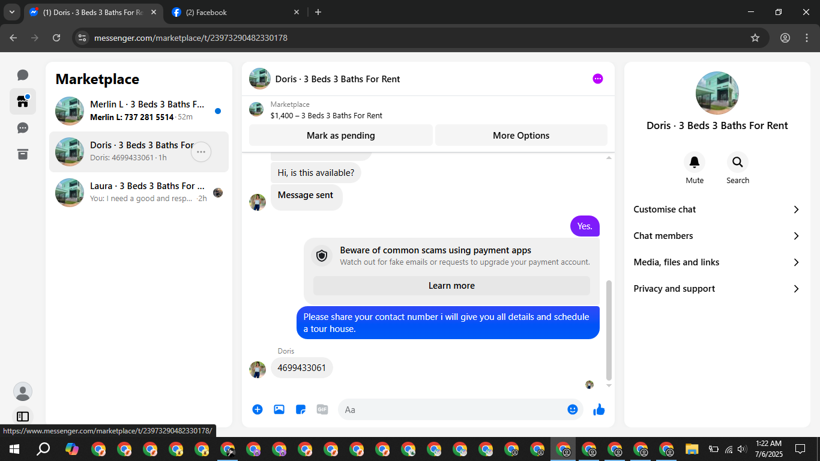Image resolution: width=820 pixels, height=461 pixels.
Task: Choose a GIF icon in composer
Action: [x=322, y=409]
